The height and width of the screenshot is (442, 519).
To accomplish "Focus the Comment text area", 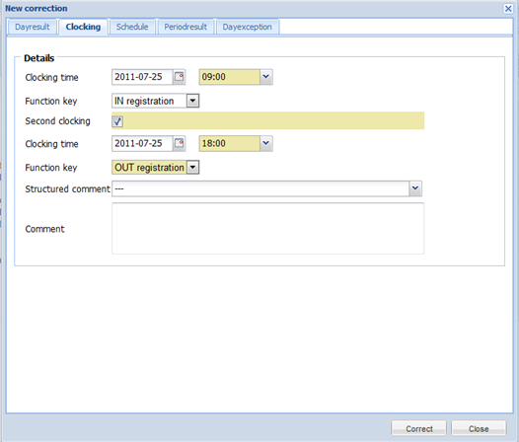I will pos(267,229).
